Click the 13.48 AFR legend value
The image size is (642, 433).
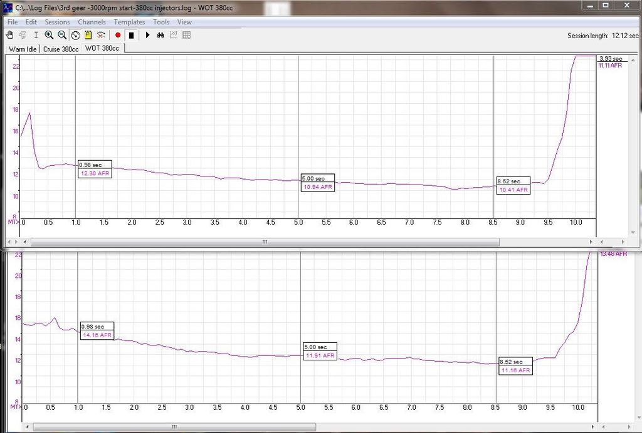coord(613,254)
